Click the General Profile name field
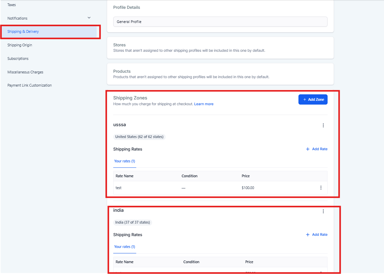 point(220,22)
